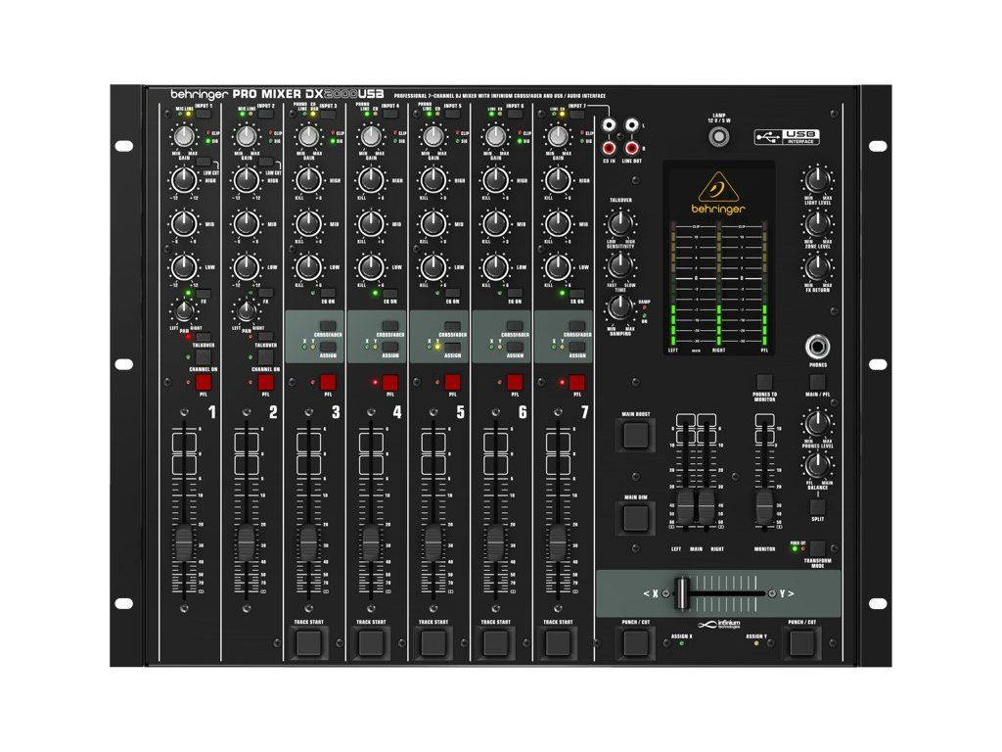Image resolution: width=1002 pixels, height=752 pixels.
Task: Toggle the channel 1 CHANNEL ON button
Action: point(204,356)
